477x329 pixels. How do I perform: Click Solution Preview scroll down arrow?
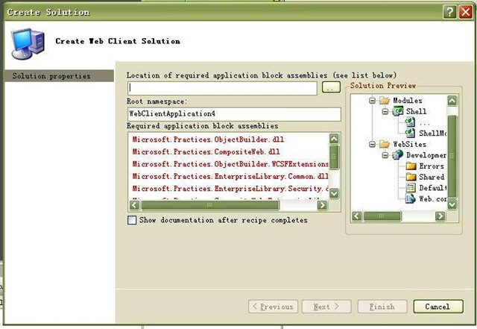(x=452, y=204)
